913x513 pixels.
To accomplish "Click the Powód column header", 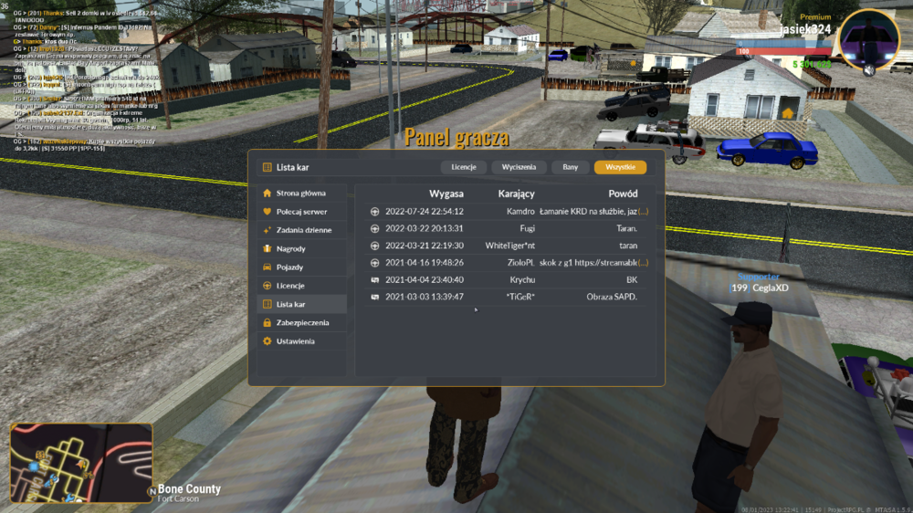I will (x=623, y=194).
